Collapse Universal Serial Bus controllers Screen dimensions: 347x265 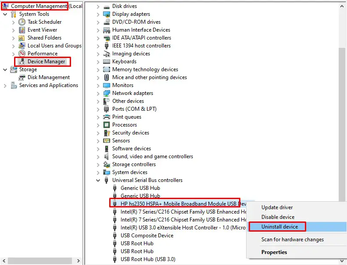pyautogui.click(x=98, y=180)
